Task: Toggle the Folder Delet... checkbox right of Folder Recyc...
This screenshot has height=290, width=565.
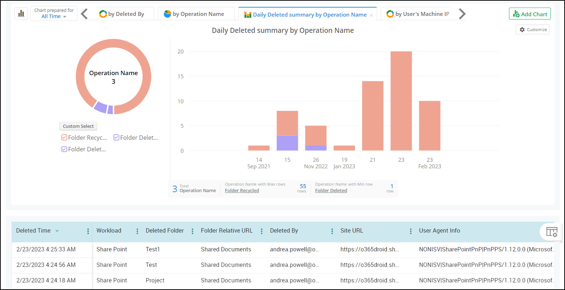Action: [x=116, y=138]
